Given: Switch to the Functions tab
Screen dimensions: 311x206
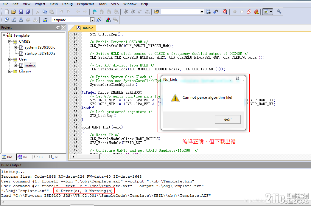Looking at the screenshot, I should [x=40, y=157].
